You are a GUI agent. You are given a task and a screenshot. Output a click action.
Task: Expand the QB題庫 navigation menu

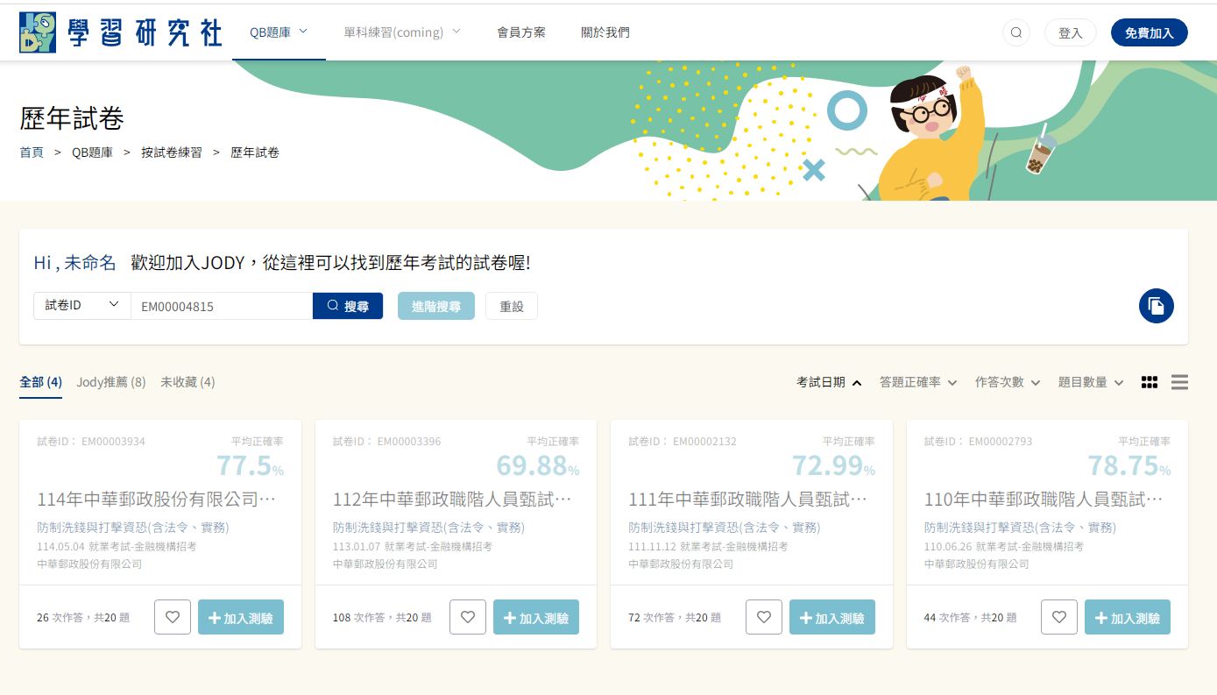point(279,32)
